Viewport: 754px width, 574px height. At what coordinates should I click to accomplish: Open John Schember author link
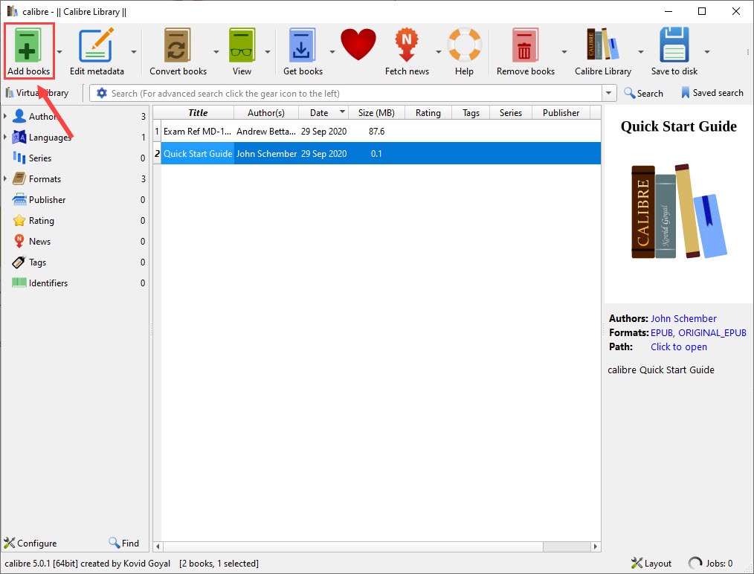click(x=683, y=318)
